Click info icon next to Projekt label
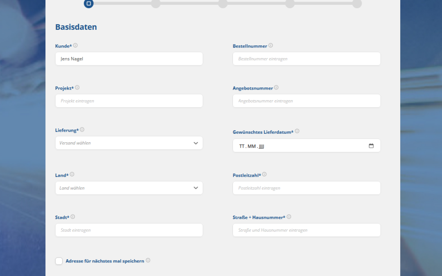This screenshot has height=276, width=442. (x=77, y=88)
